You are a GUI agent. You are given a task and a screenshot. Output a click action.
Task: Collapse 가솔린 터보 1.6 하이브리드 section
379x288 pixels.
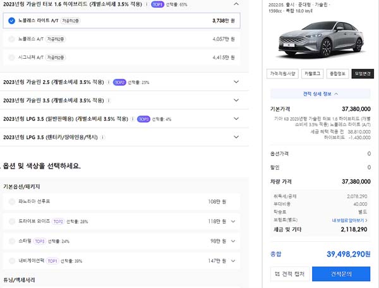pyautogui.click(x=236, y=4)
